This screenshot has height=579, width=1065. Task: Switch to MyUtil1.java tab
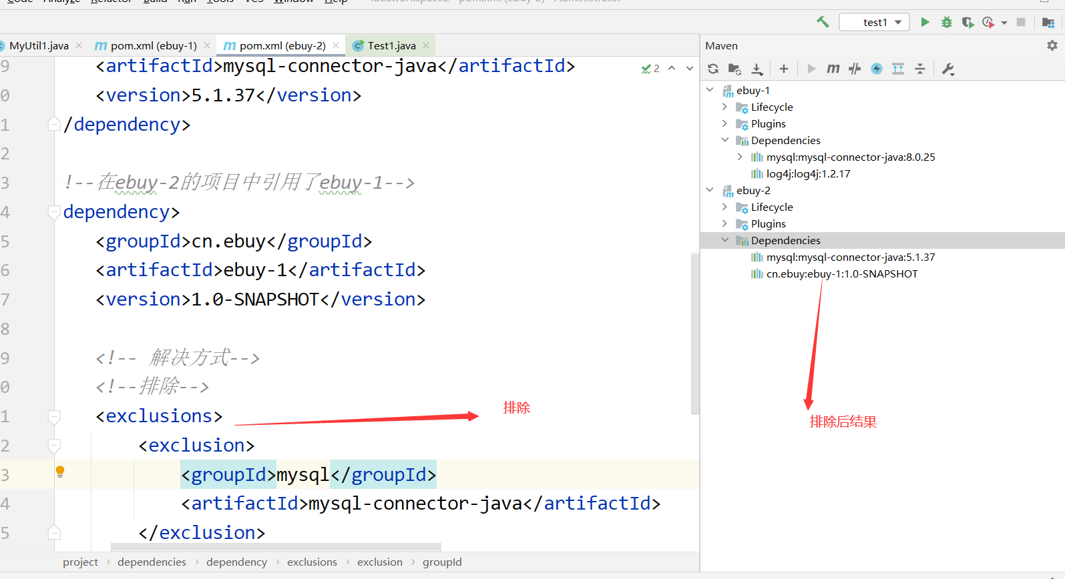coord(38,45)
